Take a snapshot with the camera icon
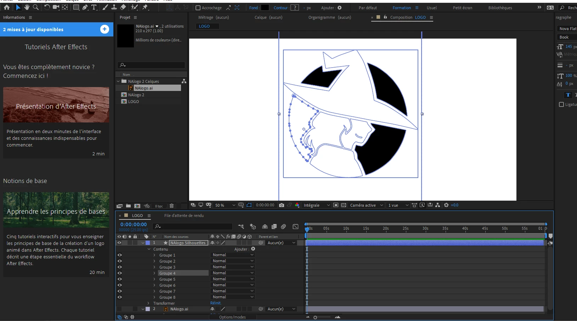Screen dimensions: 577x321 282,205
